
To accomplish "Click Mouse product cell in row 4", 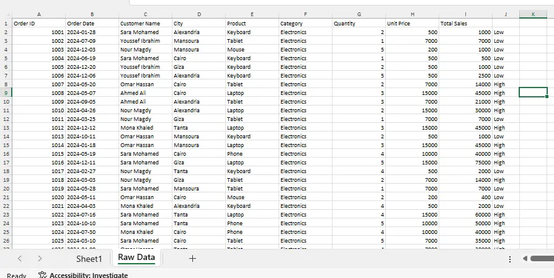I will 252,50.
